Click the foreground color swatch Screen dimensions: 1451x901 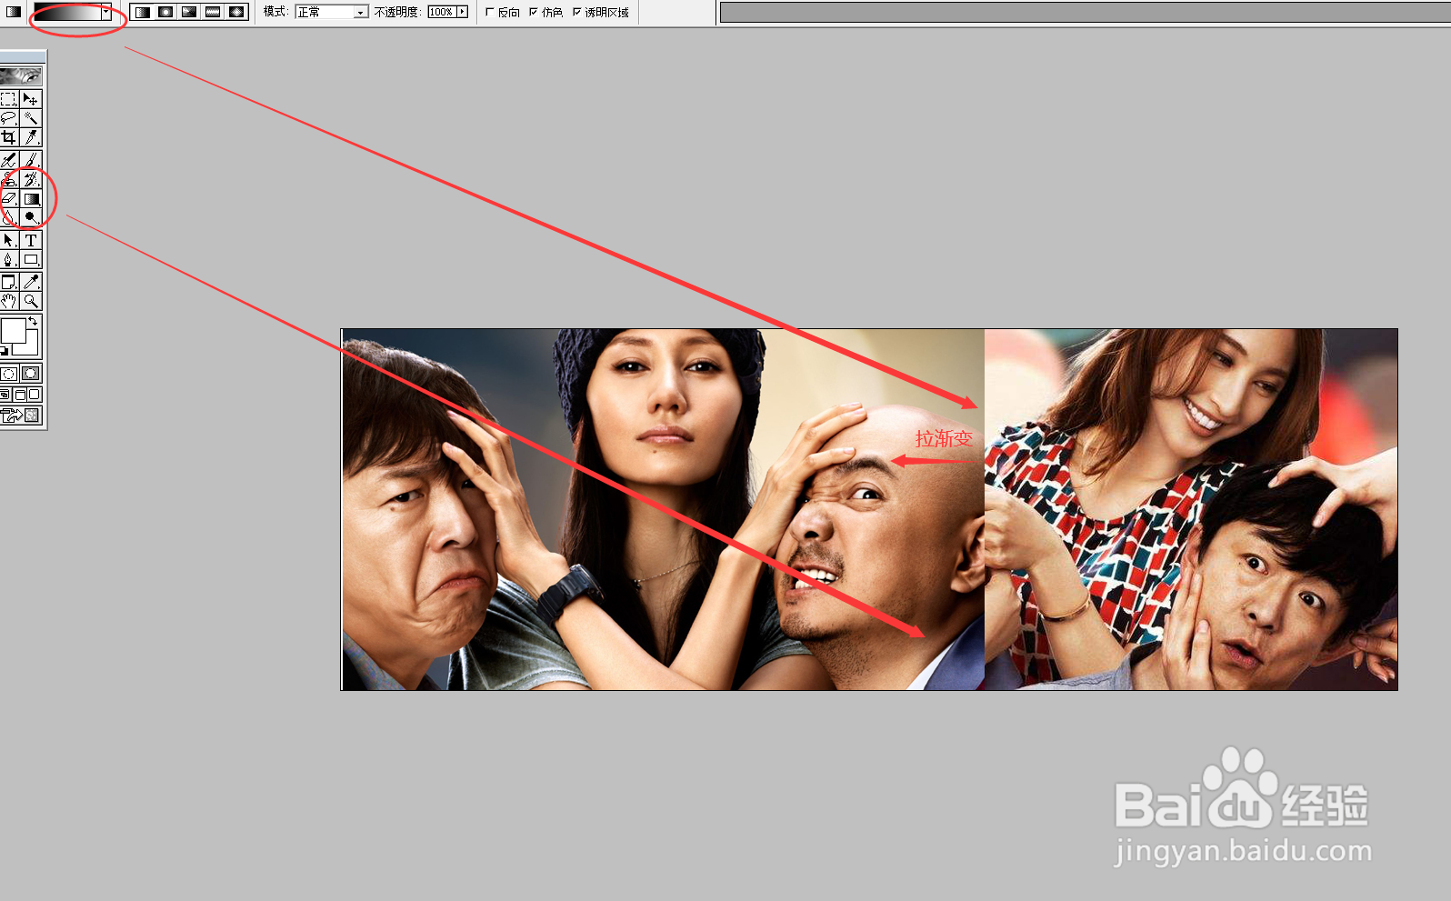[x=13, y=330]
